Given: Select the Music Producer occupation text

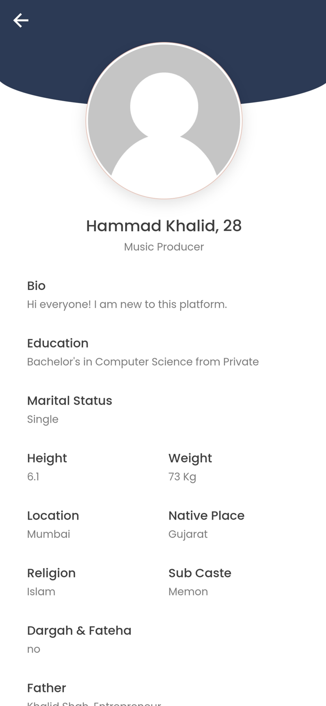Looking at the screenshot, I should pyautogui.click(x=164, y=246).
